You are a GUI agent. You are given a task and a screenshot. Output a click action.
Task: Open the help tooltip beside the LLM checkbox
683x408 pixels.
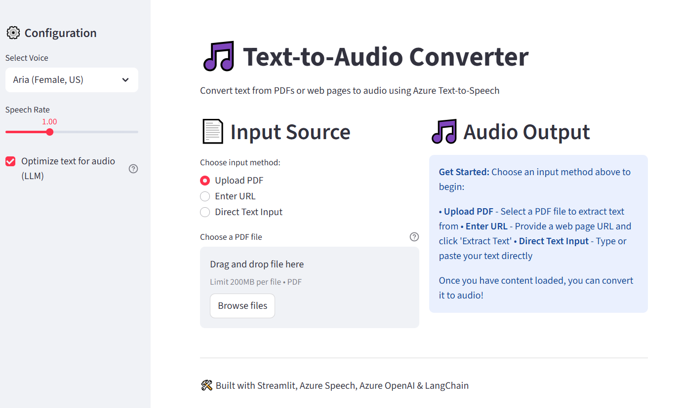pyautogui.click(x=133, y=169)
